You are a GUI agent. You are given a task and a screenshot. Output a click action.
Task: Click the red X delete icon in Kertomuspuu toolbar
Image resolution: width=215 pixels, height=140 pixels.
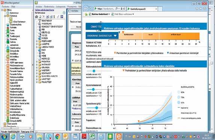pos(44,17)
